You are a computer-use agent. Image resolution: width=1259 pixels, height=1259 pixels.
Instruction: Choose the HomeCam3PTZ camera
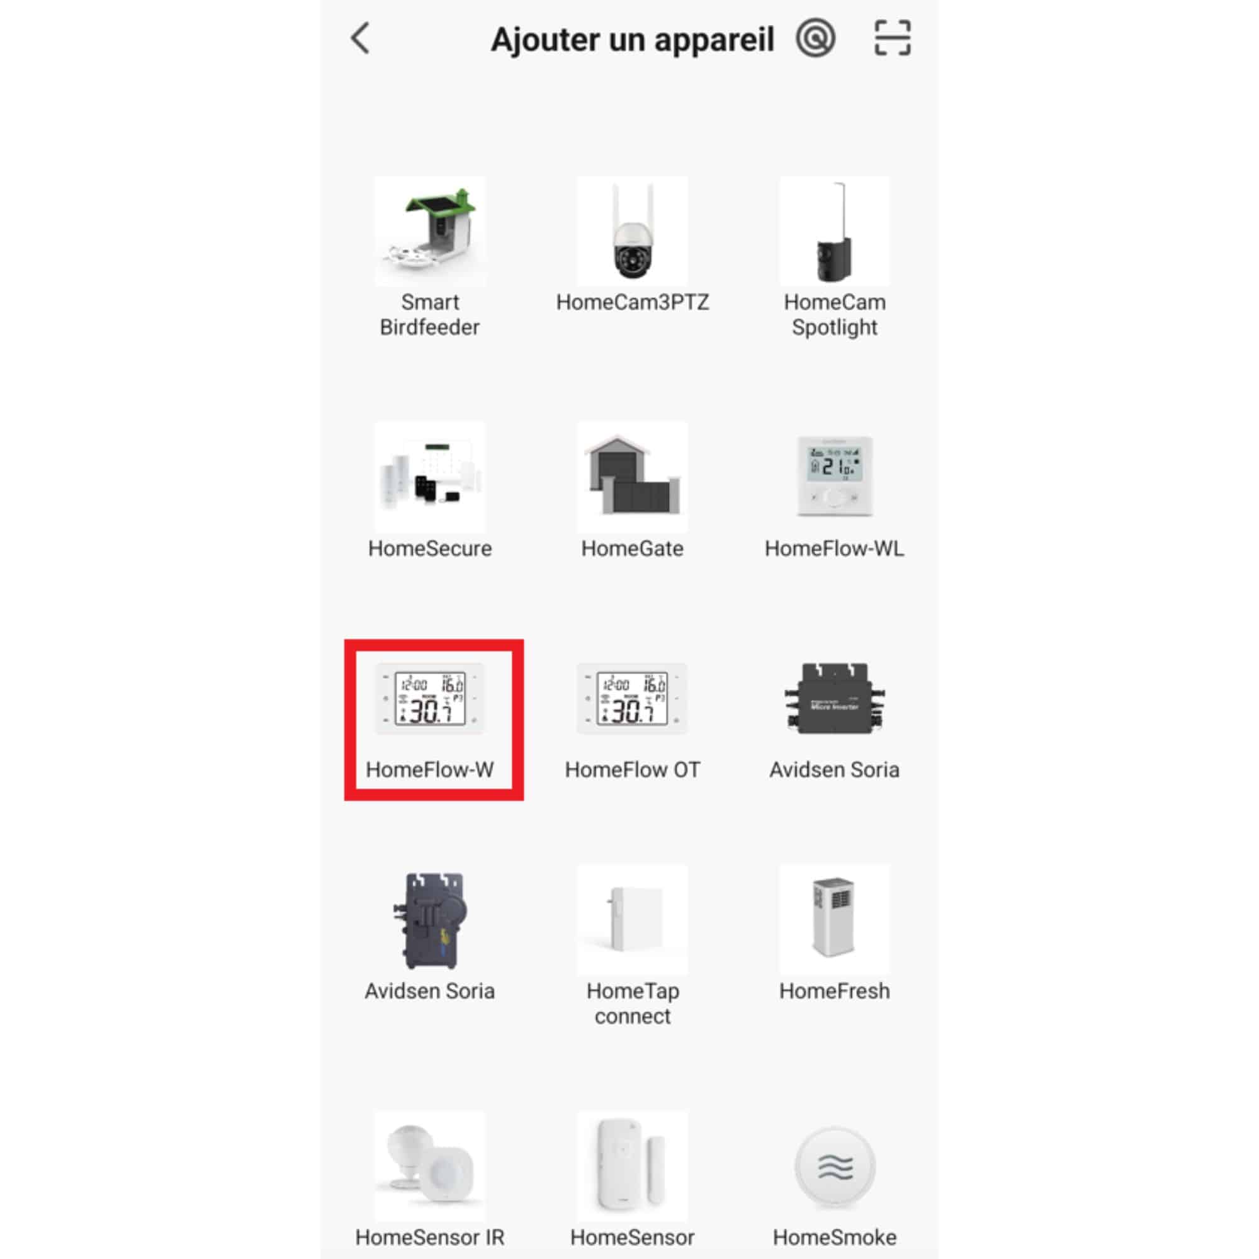tap(632, 245)
